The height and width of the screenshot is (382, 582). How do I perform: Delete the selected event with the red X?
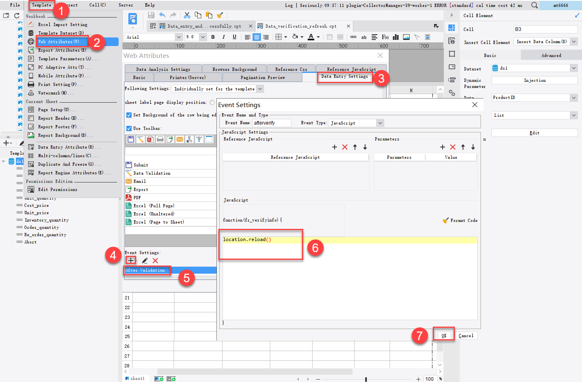point(155,261)
